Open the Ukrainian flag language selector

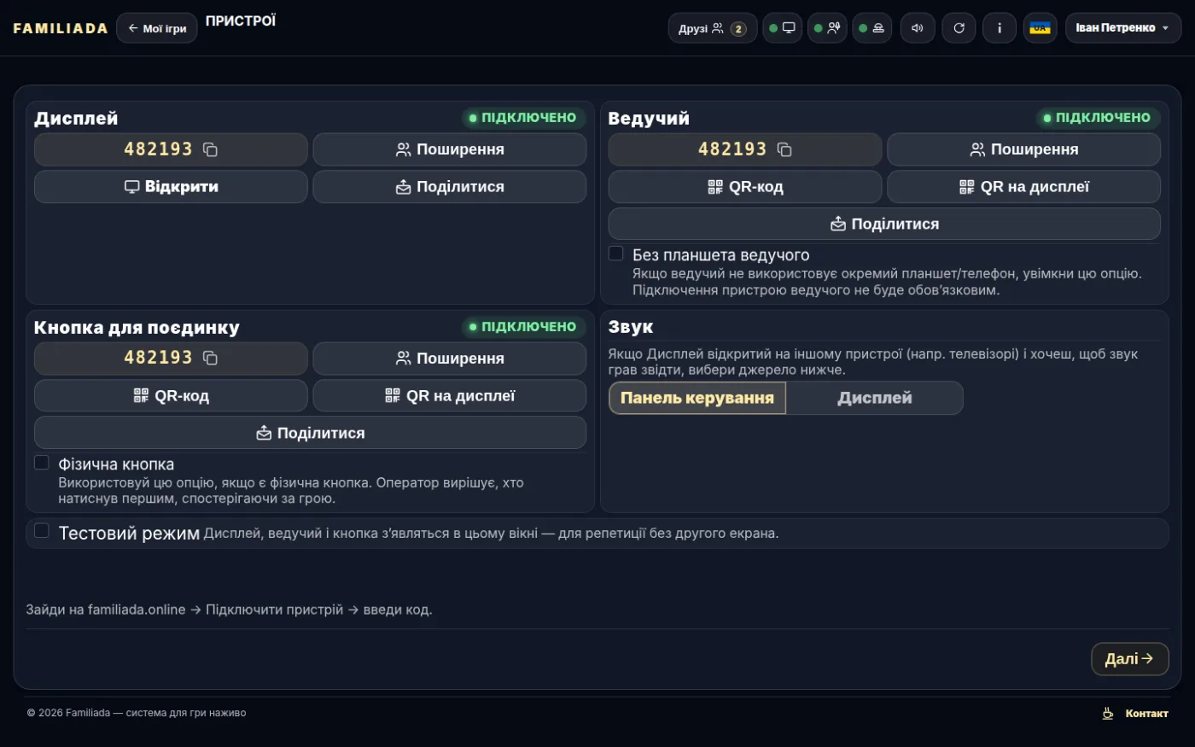tap(1041, 28)
